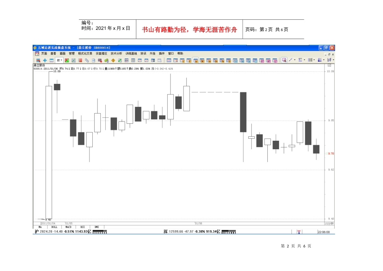The width and height of the screenshot is (383, 271).
Task: Click the overlapping squares cascade icon
Action: pos(87,60)
